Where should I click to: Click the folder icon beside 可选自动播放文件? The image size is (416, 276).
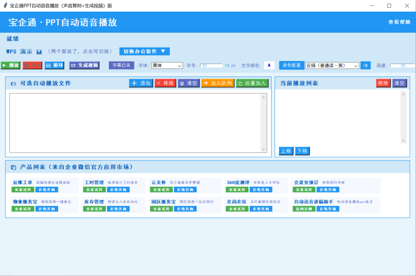13,84
